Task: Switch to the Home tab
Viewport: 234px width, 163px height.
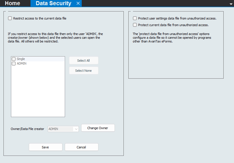Action: click(x=13, y=3)
